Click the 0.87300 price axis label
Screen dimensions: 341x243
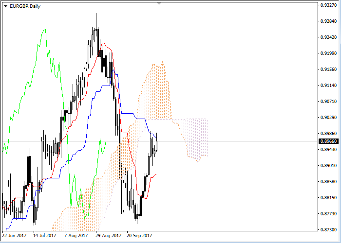pos(328,229)
